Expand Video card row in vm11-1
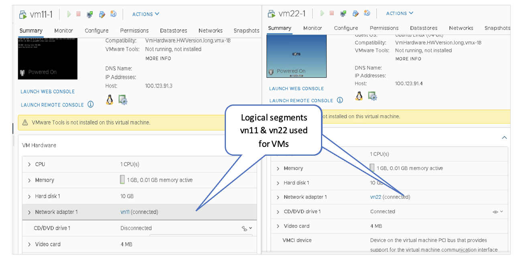 [x=29, y=245]
